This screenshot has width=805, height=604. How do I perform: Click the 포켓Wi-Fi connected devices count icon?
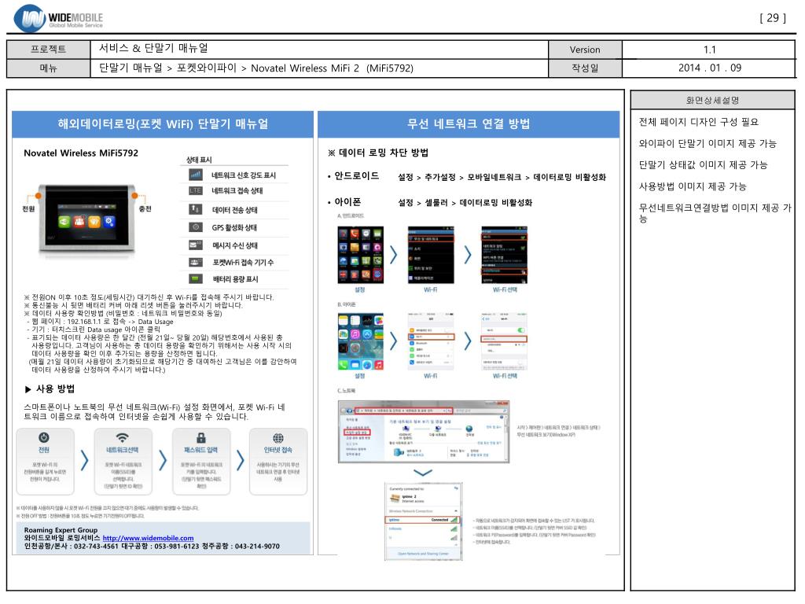[x=195, y=262]
